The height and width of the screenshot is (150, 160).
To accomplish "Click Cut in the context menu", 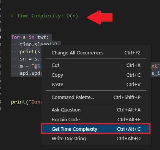I will click(x=96, y=65).
